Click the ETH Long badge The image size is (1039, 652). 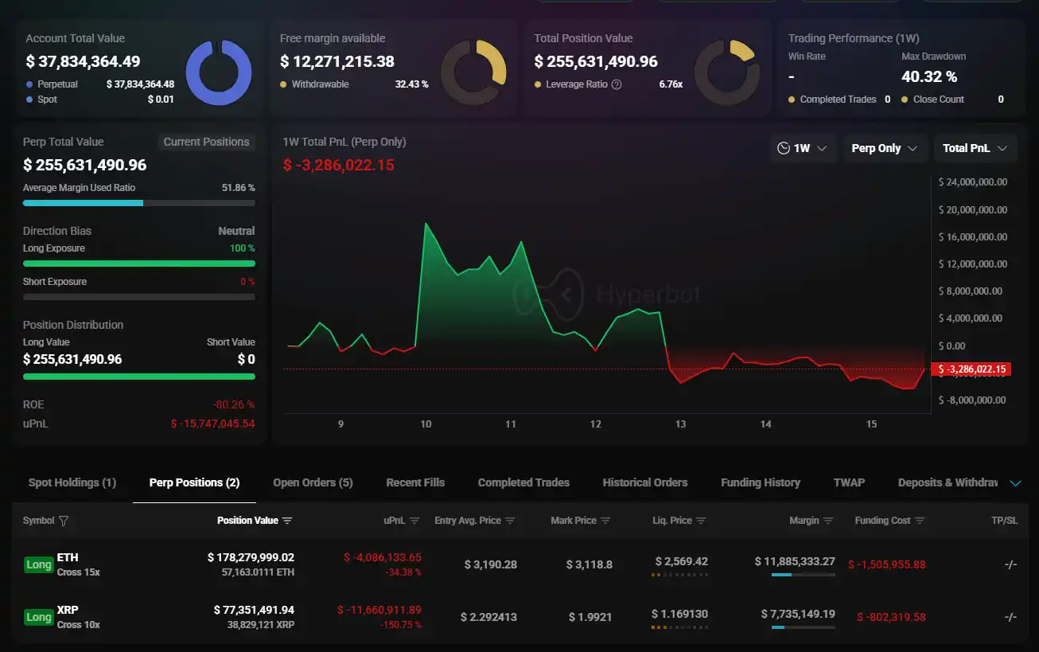coord(38,564)
